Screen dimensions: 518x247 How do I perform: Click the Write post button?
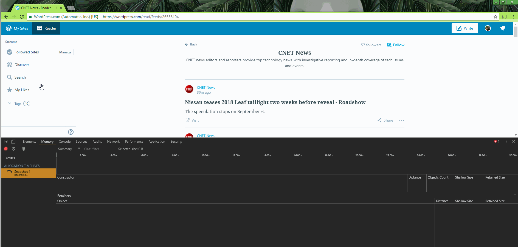coord(465,28)
